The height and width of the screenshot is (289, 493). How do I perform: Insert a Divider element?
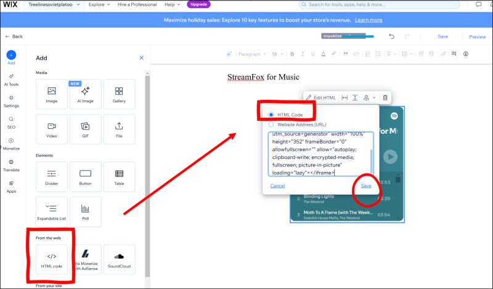coord(52,177)
